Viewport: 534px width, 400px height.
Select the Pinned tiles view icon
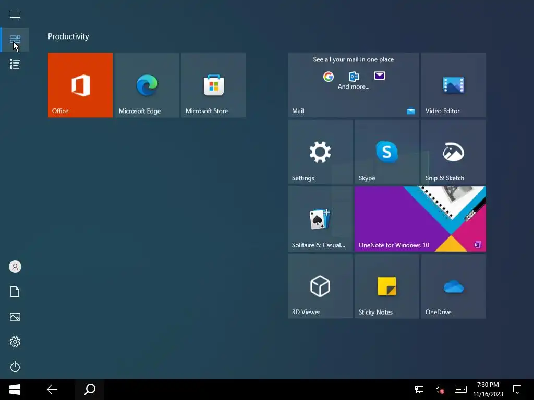(15, 40)
